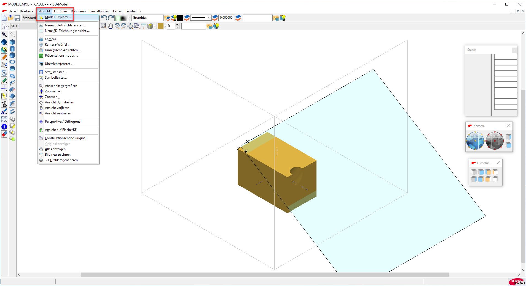Click the Data Solid logo

517,282
